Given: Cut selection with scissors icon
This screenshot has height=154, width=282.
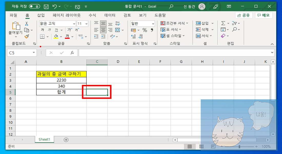Looking at the screenshot, I should point(27,24).
